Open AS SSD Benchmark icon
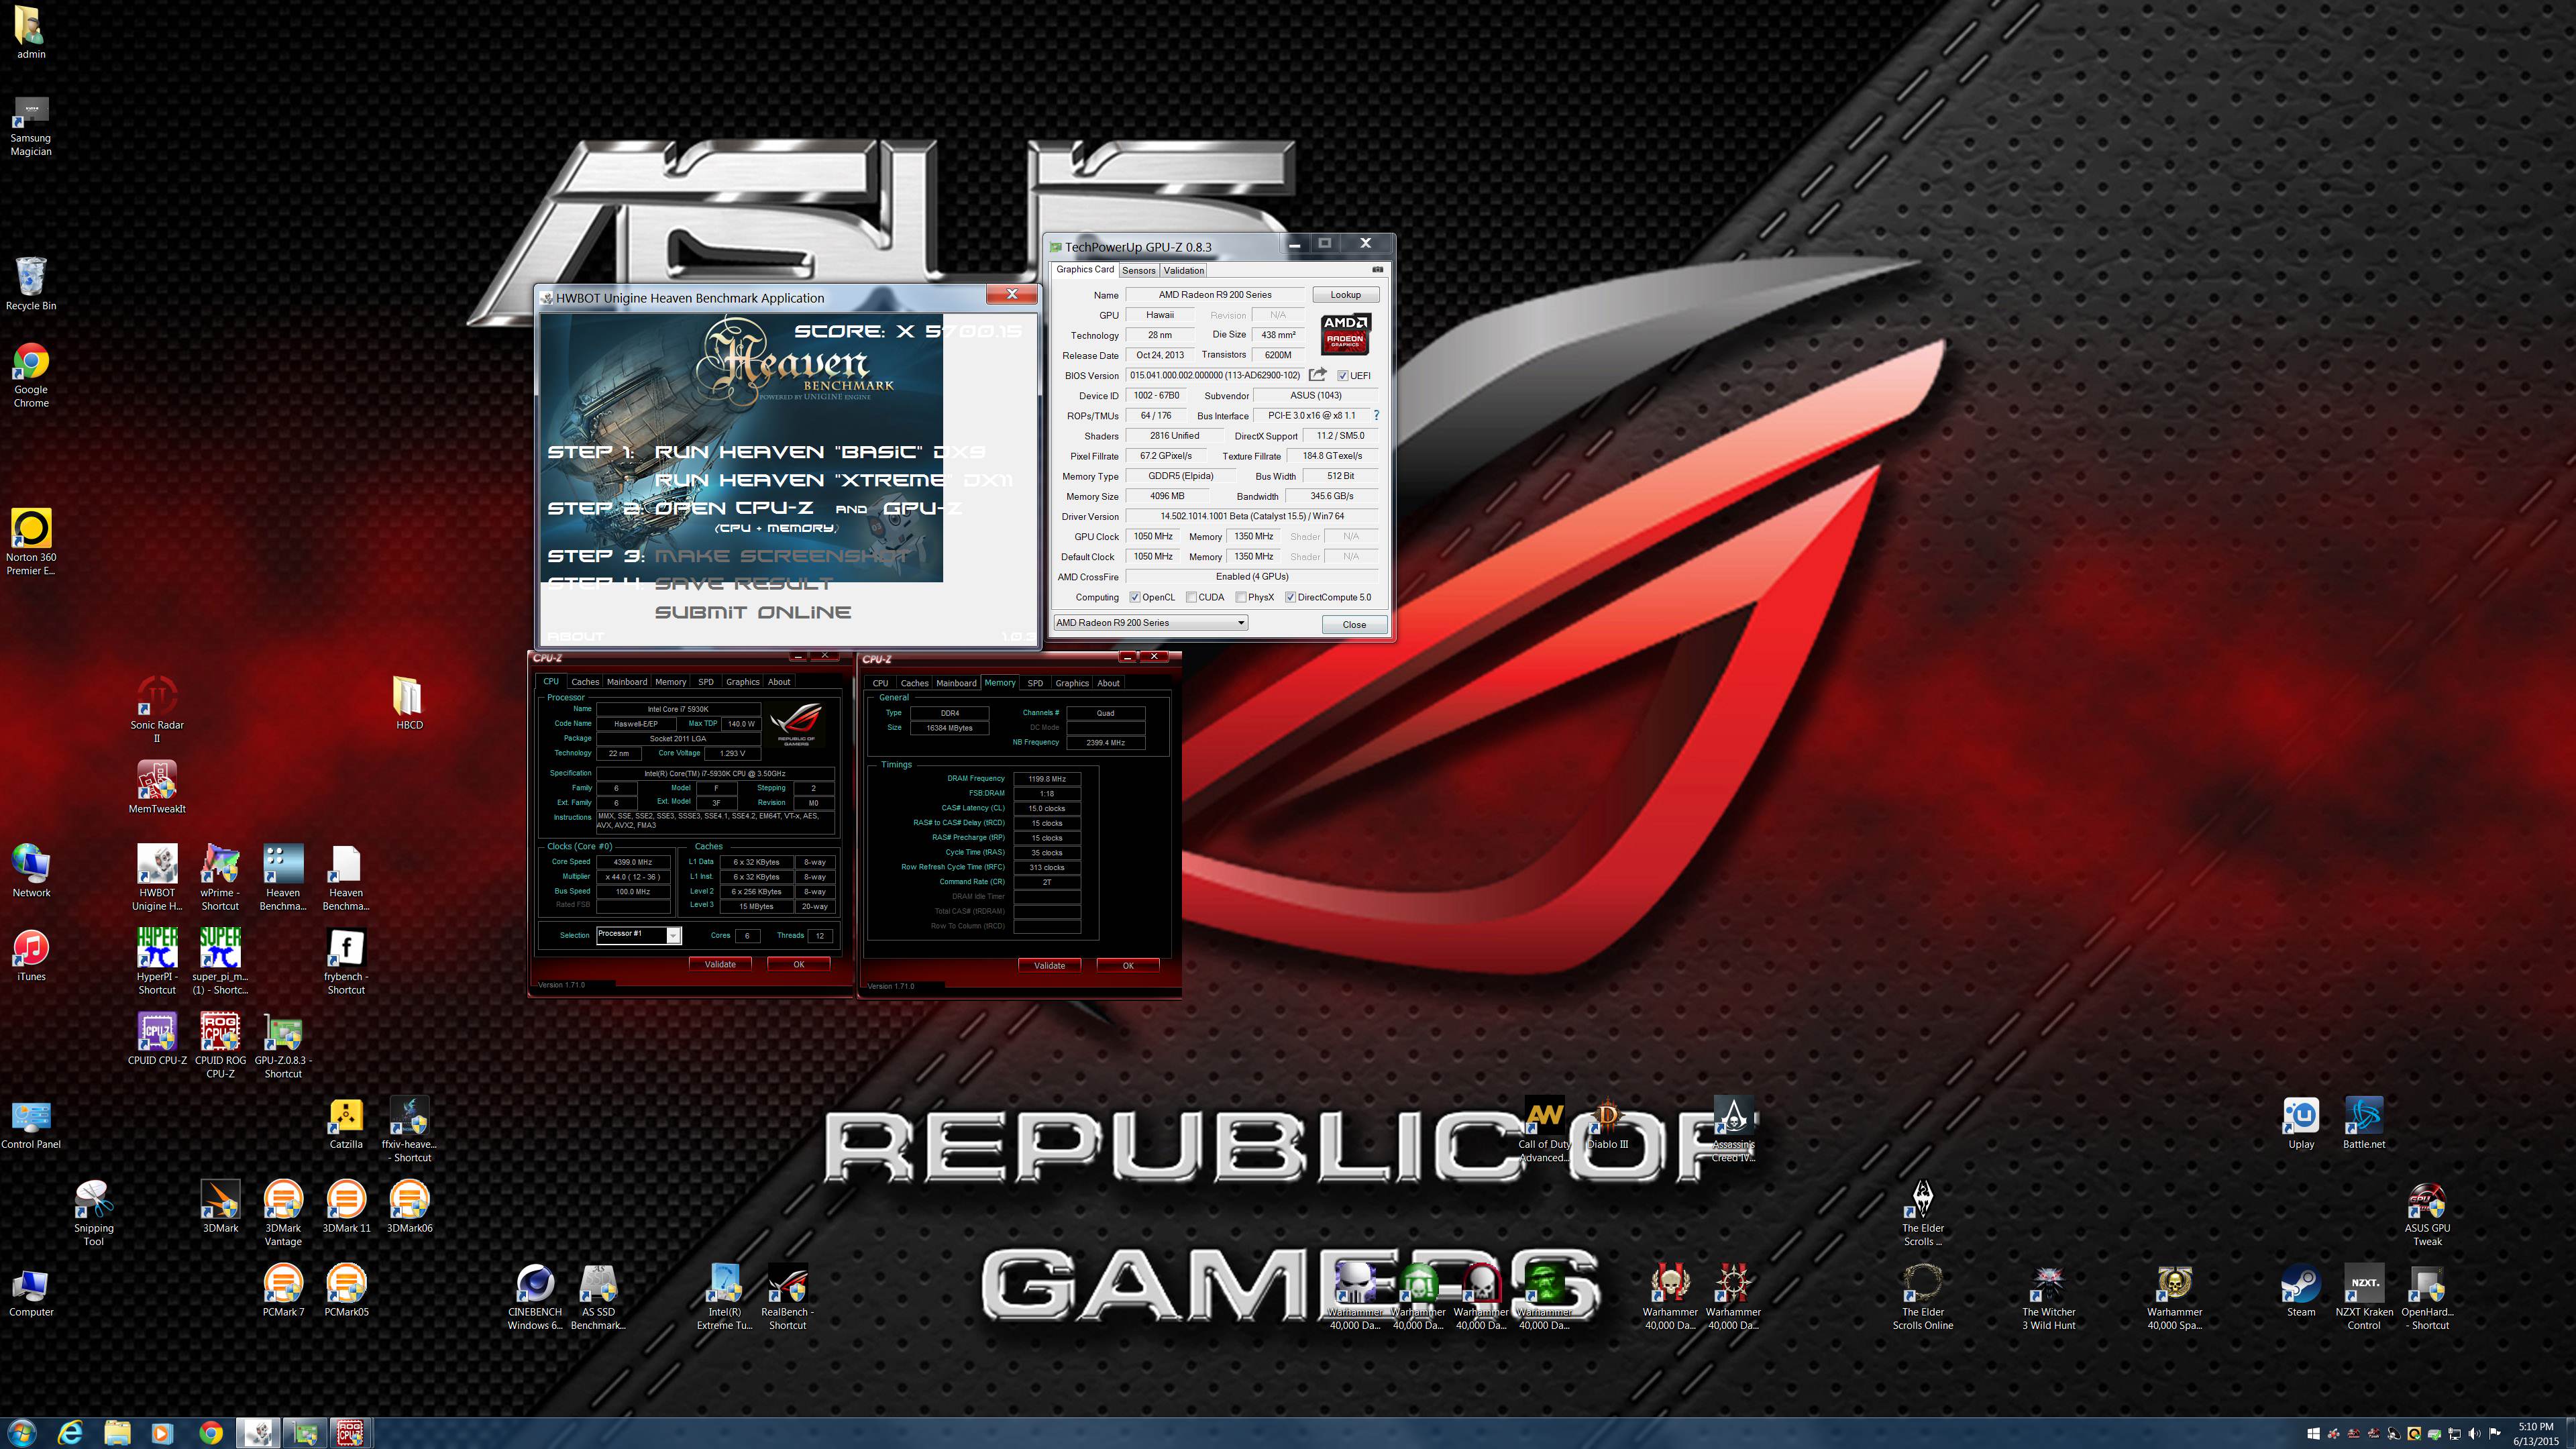Screen dimensions: 2576x1449 click(x=598, y=1297)
